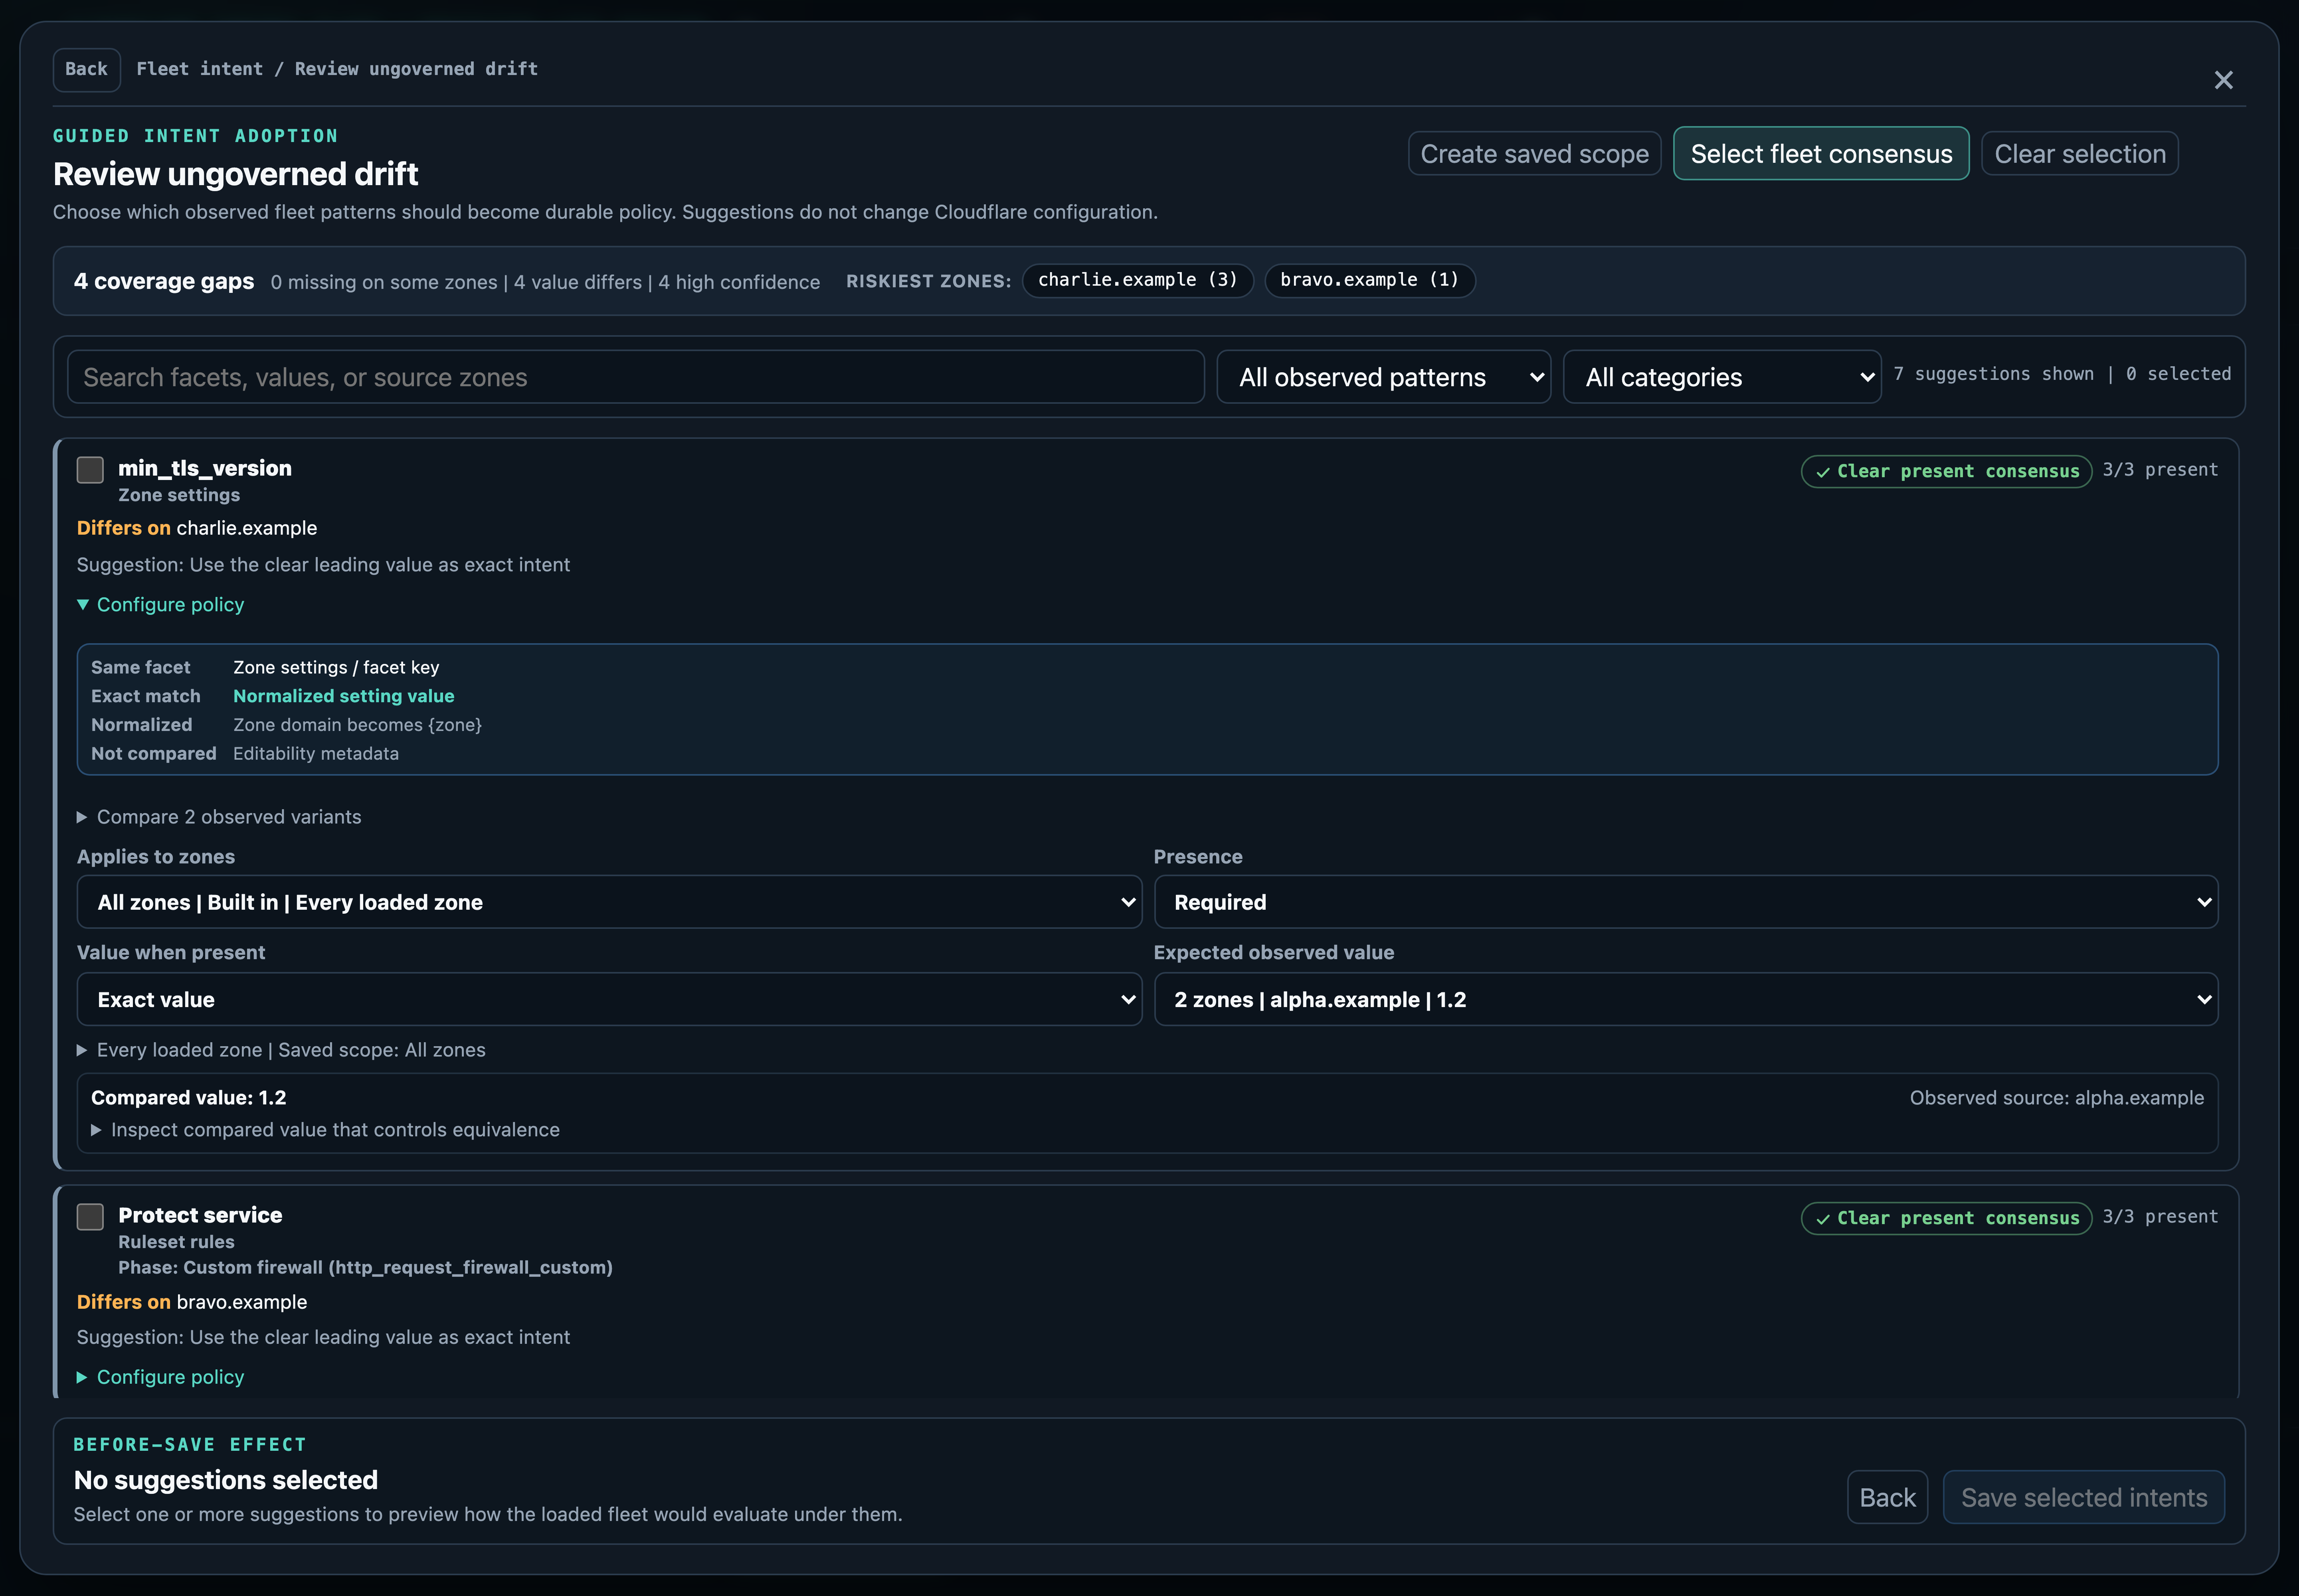Open the Presence Required dropdown
The image size is (2299, 1596).
coord(1686,902)
